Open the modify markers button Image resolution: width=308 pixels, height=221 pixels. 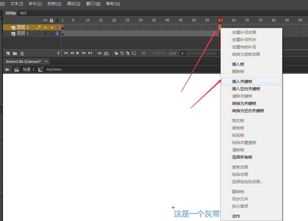pos(134,53)
